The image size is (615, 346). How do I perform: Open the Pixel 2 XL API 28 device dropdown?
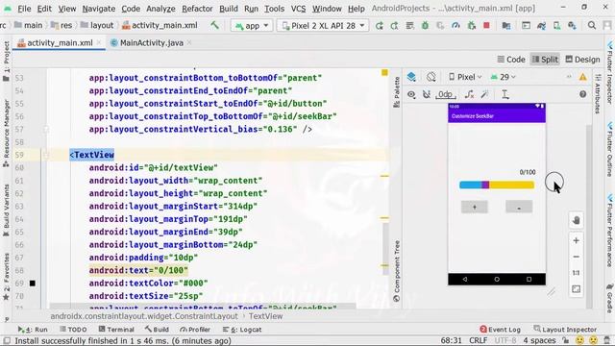(323, 26)
